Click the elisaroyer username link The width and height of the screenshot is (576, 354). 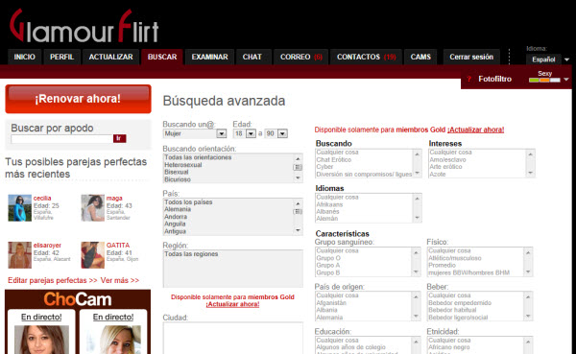47,246
